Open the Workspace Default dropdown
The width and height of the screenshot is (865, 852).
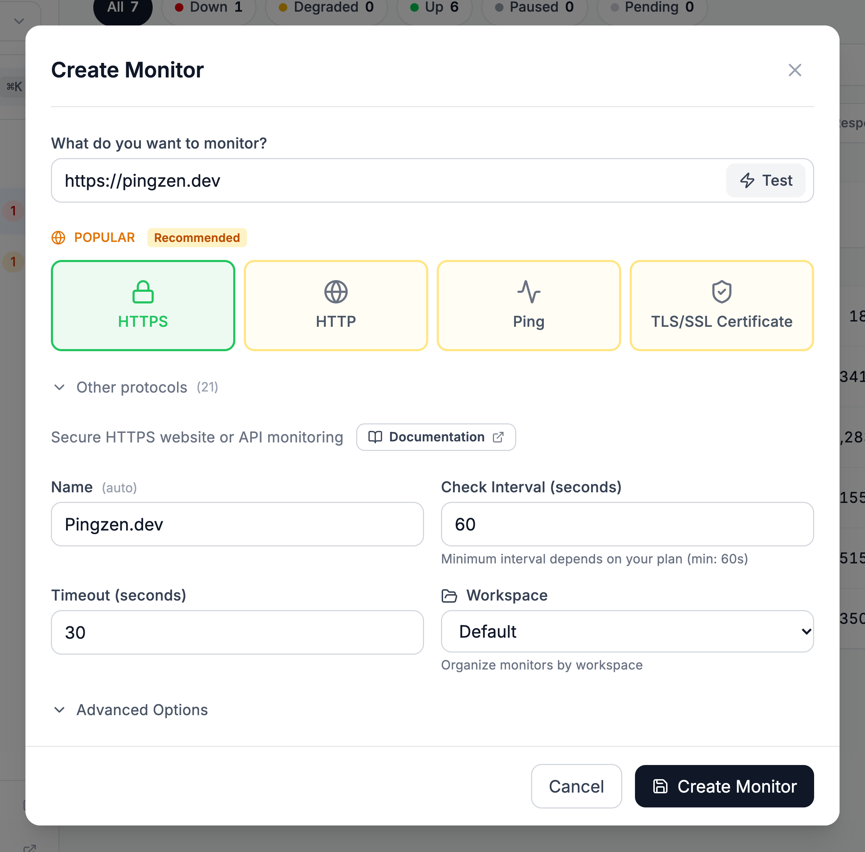(627, 631)
